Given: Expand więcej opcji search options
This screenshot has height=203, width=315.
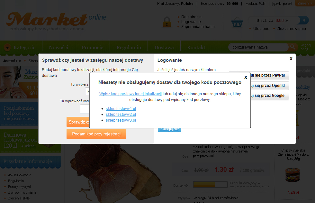Looking at the screenshot, I should point(306,47).
